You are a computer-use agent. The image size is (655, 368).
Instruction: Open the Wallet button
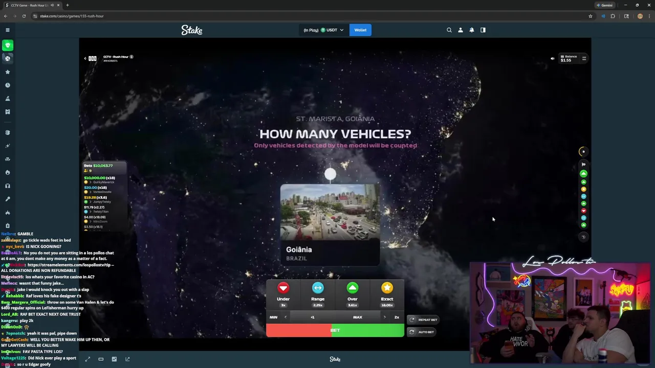360,30
